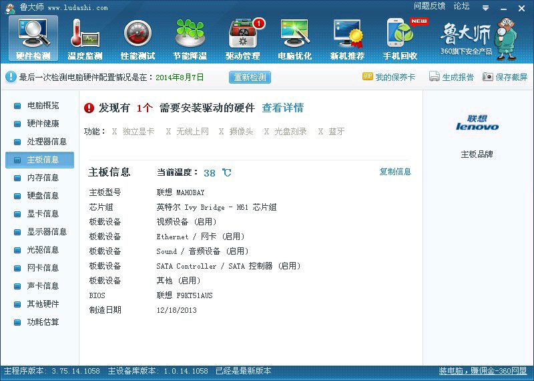534x381 pixels.
Task: Click the 联想 MAHOBAY motherboard model value
Action: 180,193
